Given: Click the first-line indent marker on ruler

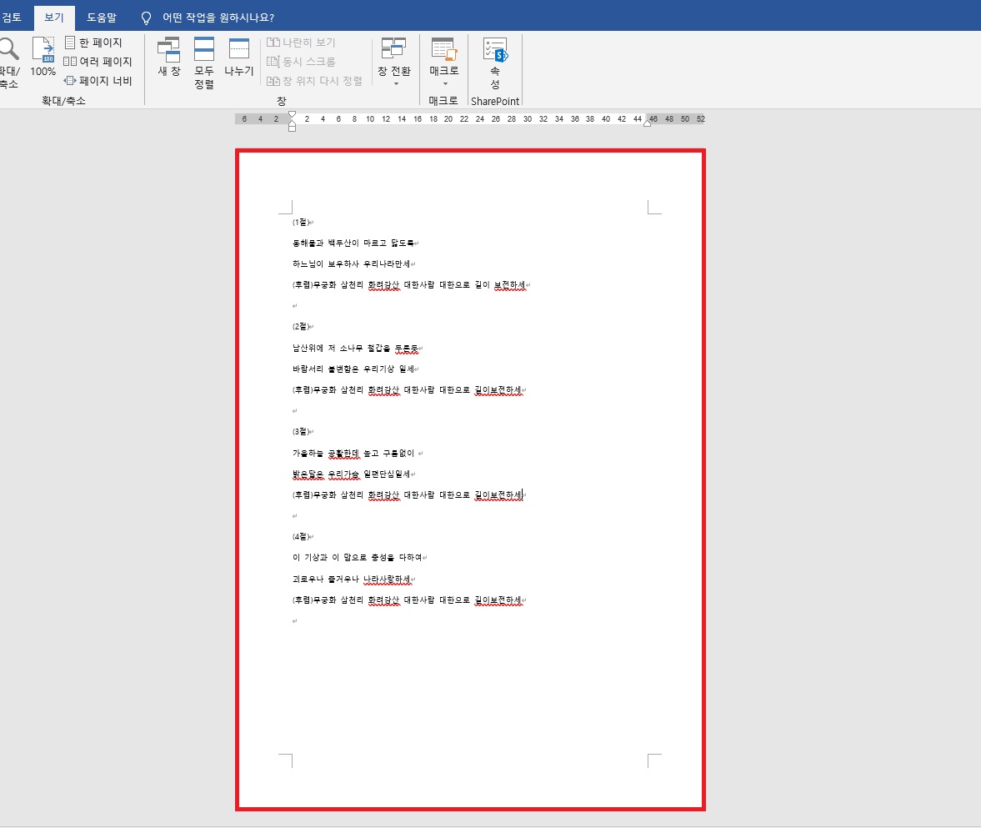Looking at the screenshot, I should (x=293, y=115).
